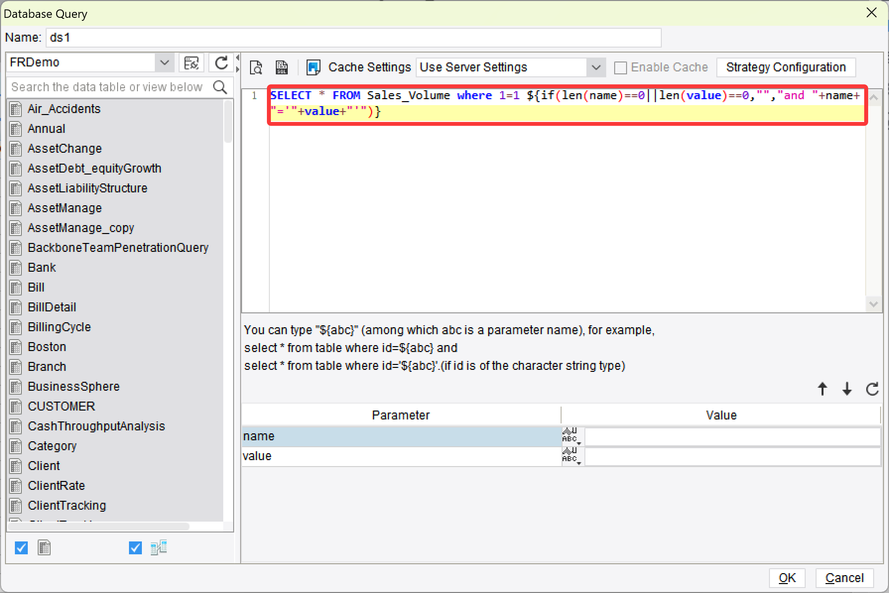Image resolution: width=889 pixels, height=593 pixels.
Task: Select the CUSTOMER table in the list
Action: tap(61, 406)
